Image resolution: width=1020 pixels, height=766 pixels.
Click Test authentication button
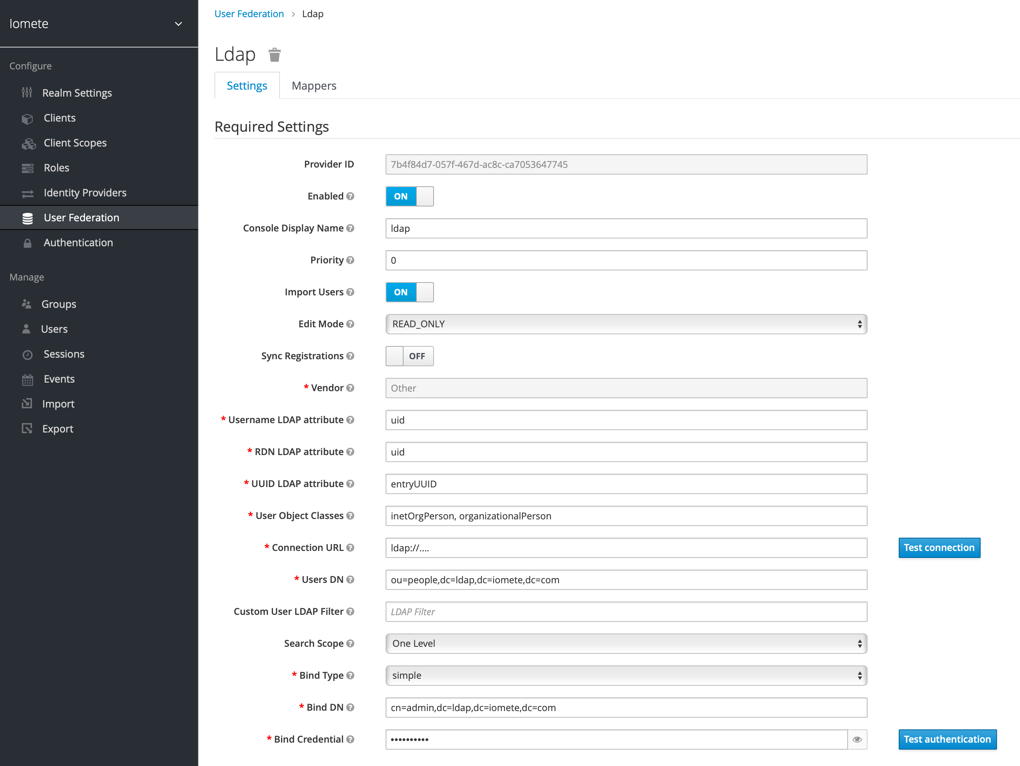[x=947, y=739]
